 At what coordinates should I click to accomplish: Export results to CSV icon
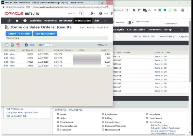pos(7,45)
